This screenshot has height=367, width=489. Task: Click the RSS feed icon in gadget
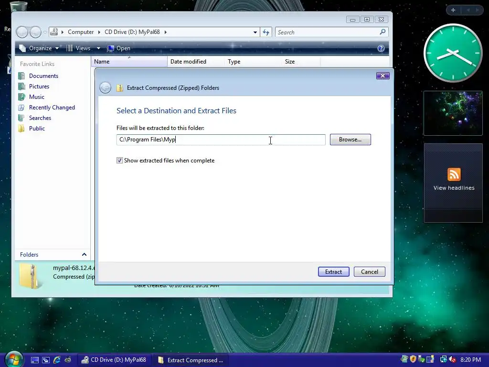click(454, 174)
